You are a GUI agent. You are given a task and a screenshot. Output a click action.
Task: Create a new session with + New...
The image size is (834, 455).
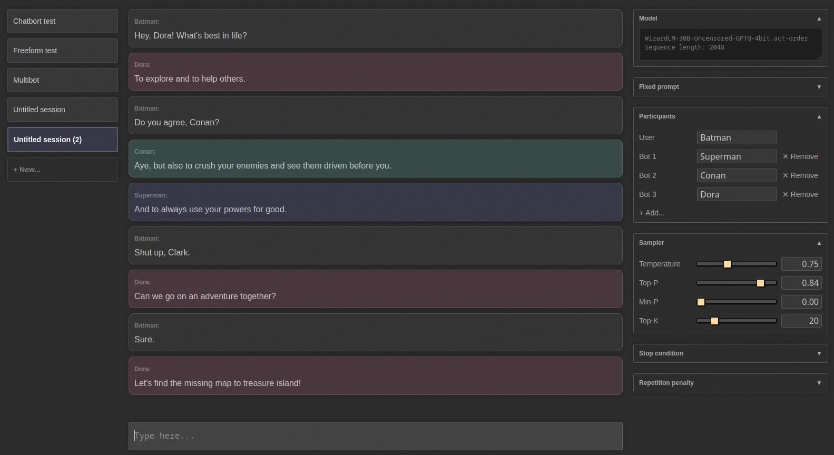click(x=63, y=170)
